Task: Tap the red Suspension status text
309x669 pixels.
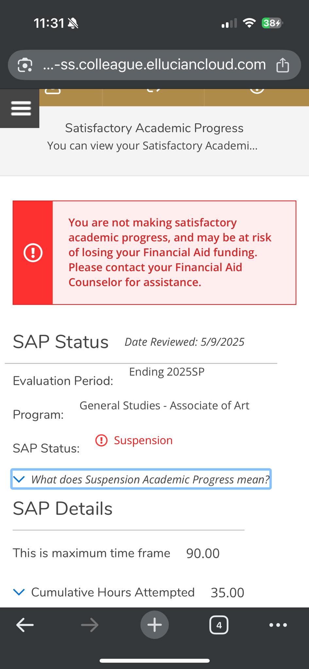Action: 143,440
